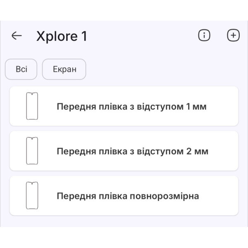Click "відступом" in the 1 мм item
Screen dimensions: 248x248
161,107
